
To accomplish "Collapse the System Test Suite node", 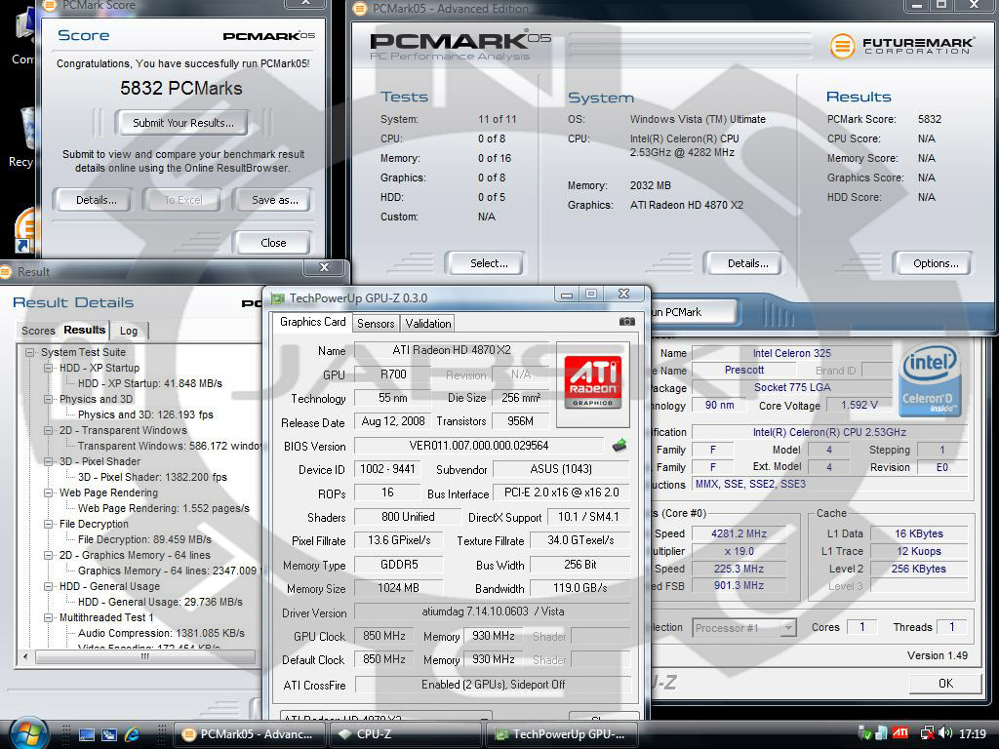I will [29, 352].
